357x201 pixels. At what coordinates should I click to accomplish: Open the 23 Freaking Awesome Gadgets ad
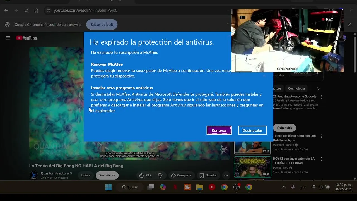point(295,97)
